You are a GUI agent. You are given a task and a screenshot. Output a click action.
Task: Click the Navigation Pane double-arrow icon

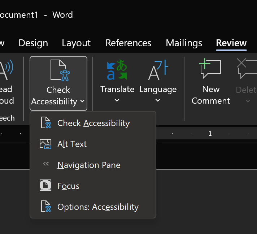click(x=46, y=164)
